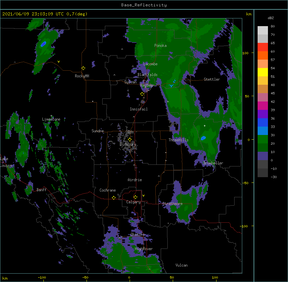The image size is (288, 282).
Task: Click the Didsbury label
Action: click(128, 144)
